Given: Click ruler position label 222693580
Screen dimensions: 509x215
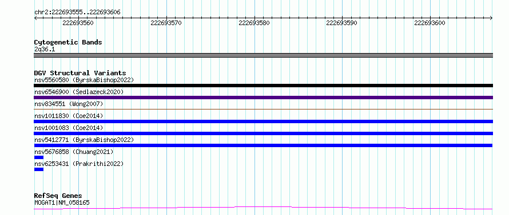Looking at the screenshot, I should 254,23.
